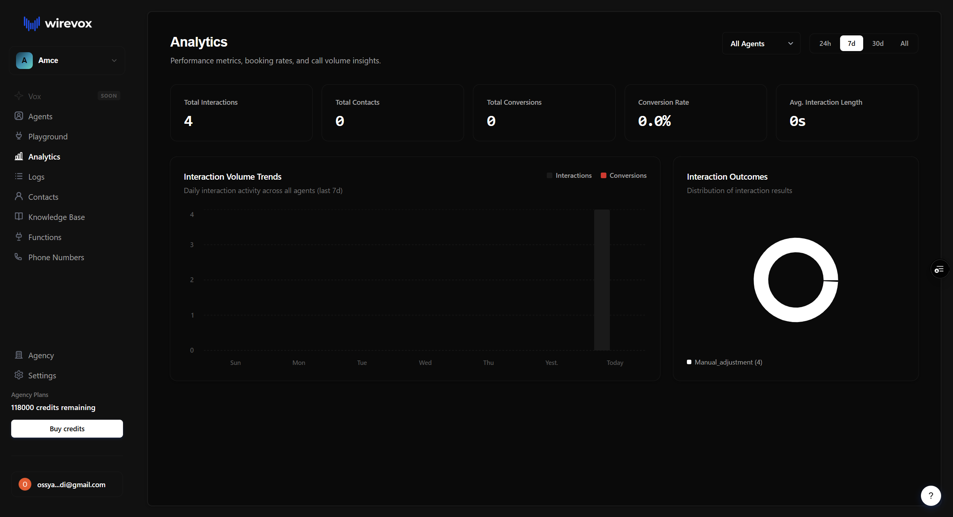Click the Buy credits button
The image size is (953, 517).
click(67, 429)
